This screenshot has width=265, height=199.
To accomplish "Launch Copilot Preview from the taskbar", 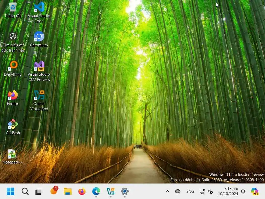I will click(255, 191).
